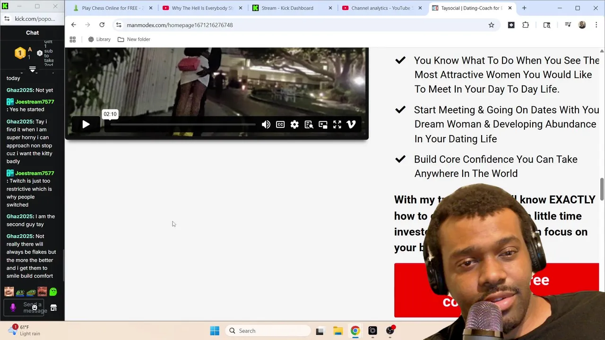Close the Channel analytics YouTube tab
The image size is (605, 340).
tap(420, 8)
